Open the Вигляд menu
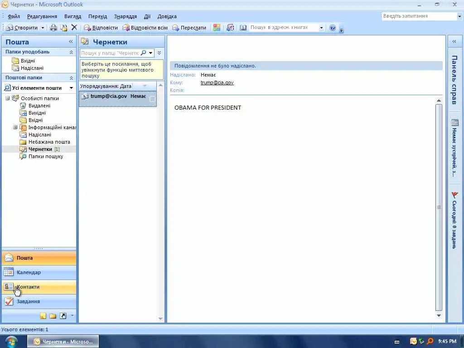Screen dimensions: 464x348 pos(72,16)
